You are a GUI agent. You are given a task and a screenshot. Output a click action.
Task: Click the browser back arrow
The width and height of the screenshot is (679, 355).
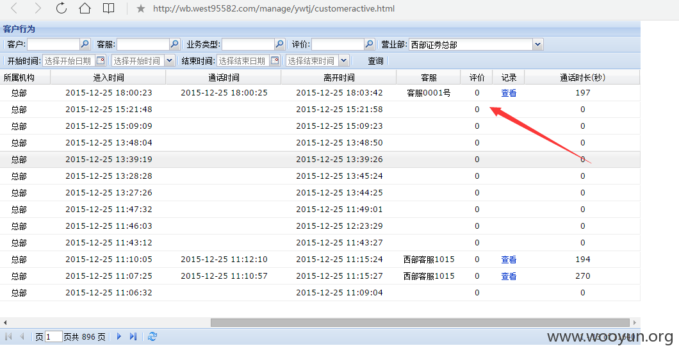[14, 8]
